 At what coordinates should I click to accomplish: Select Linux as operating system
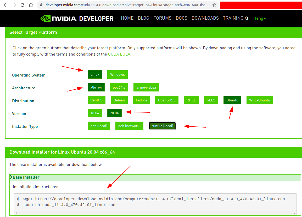coord(95,74)
